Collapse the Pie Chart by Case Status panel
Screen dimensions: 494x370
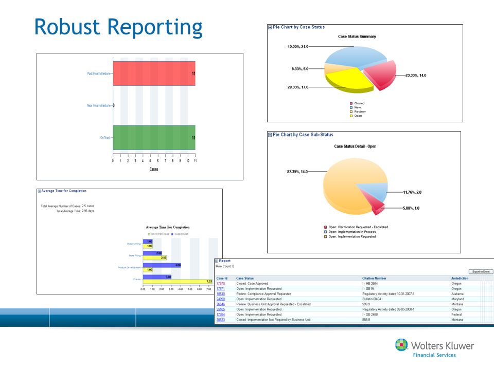click(x=270, y=27)
